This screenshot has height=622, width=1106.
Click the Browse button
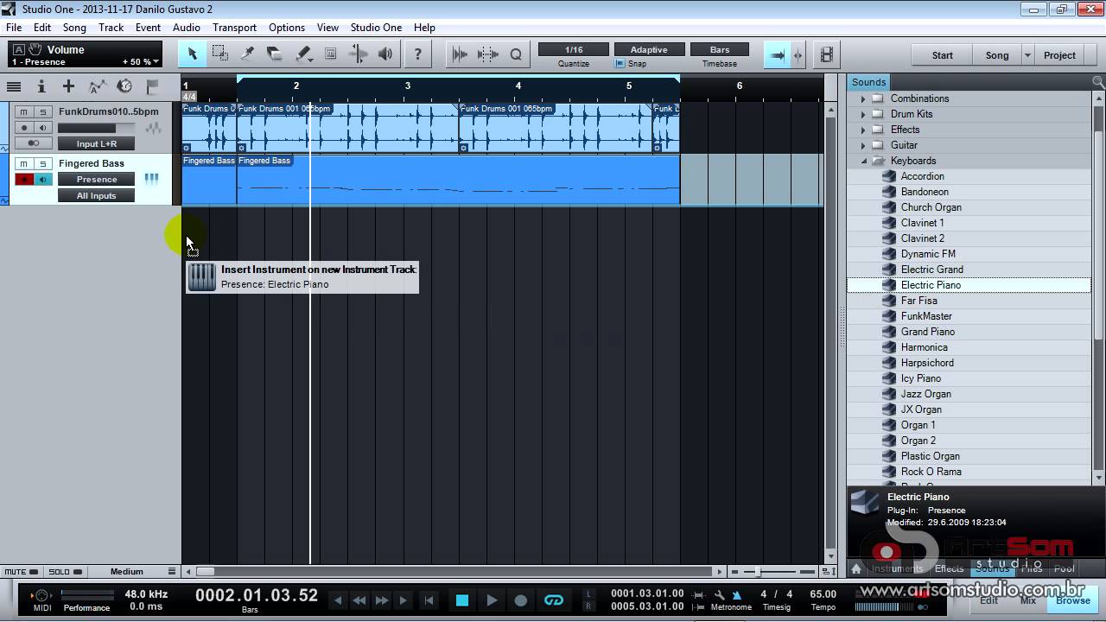click(1072, 600)
